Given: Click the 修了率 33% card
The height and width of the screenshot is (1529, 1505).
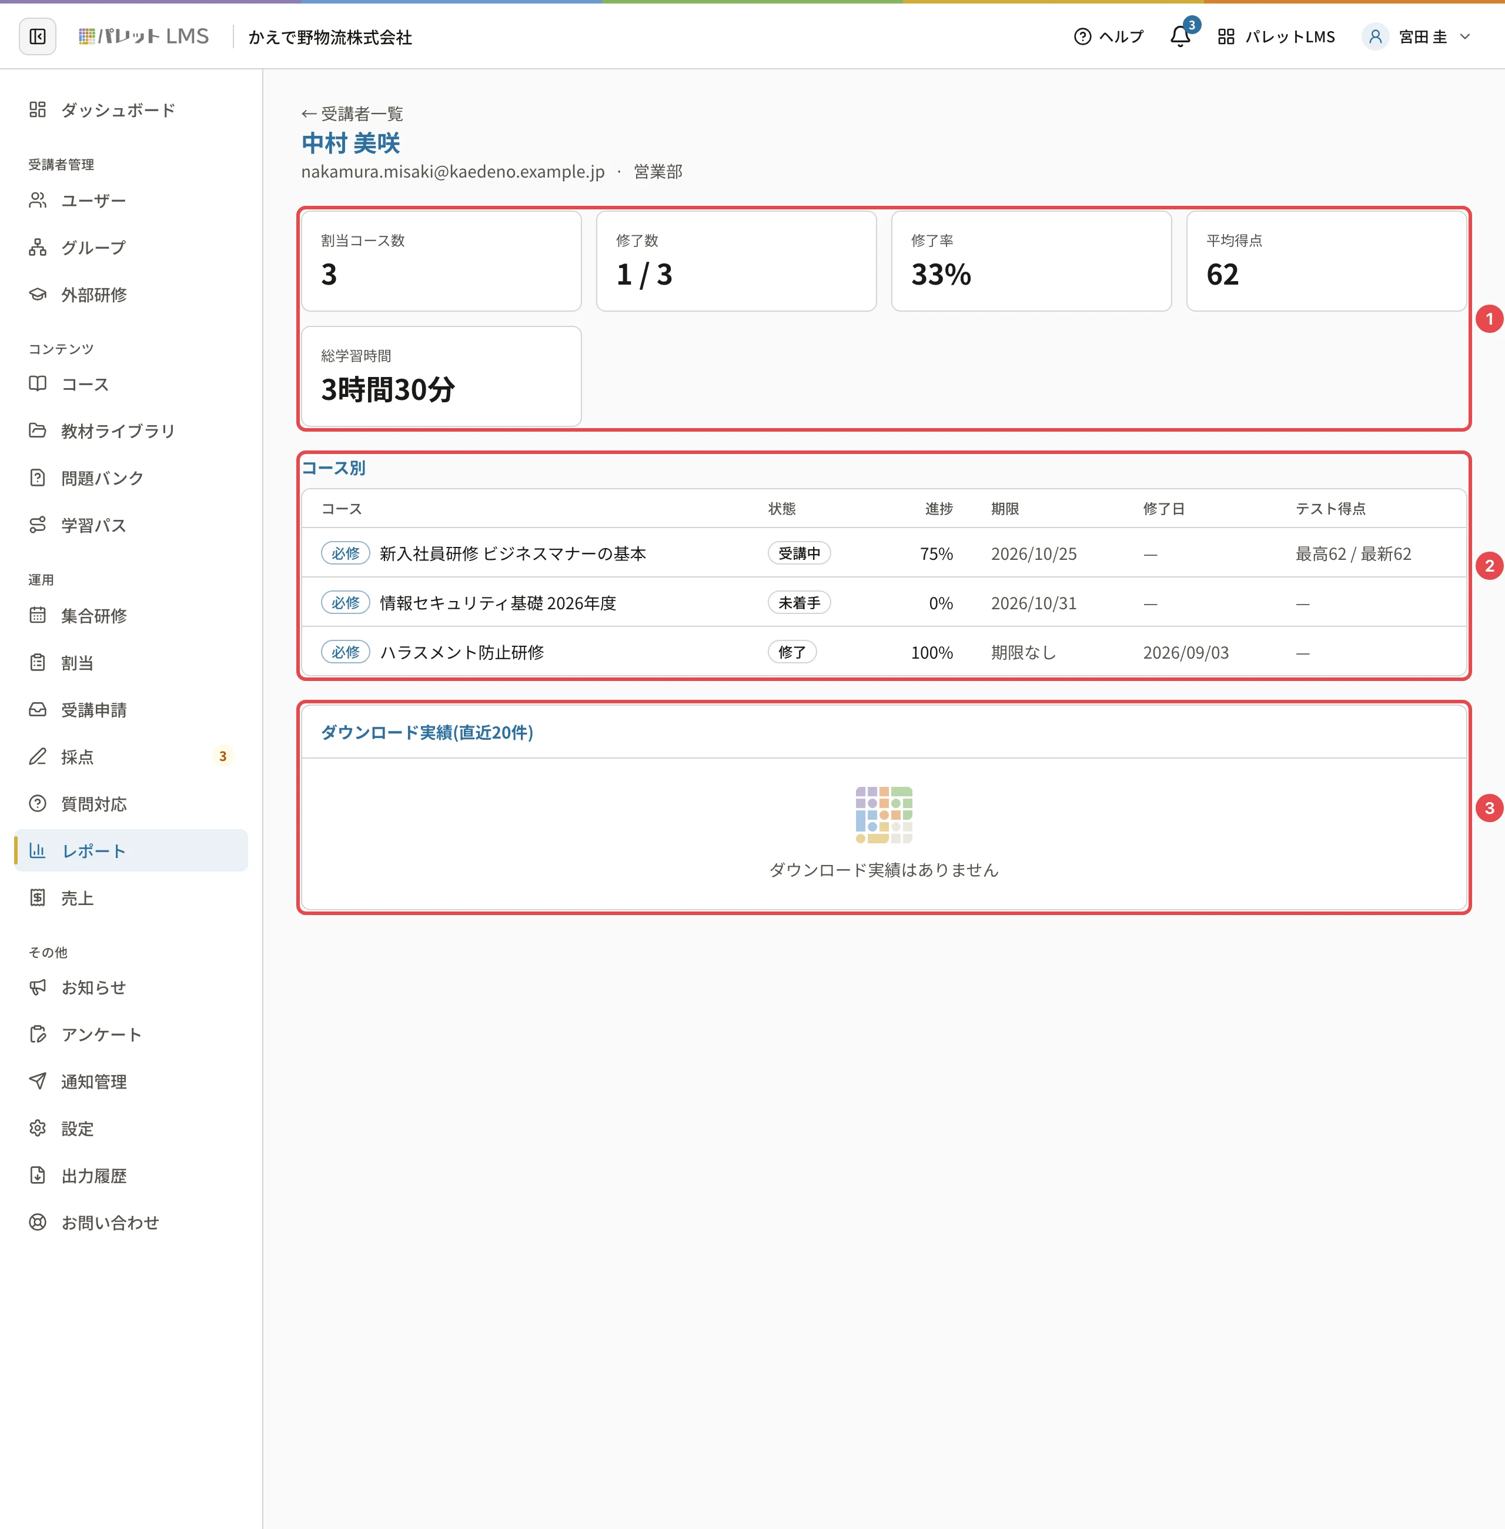Looking at the screenshot, I should coord(1031,261).
